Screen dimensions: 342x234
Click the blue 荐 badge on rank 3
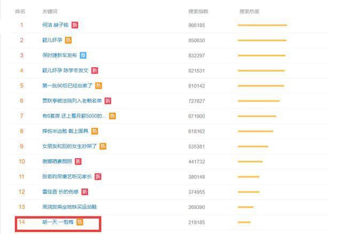(83, 56)
